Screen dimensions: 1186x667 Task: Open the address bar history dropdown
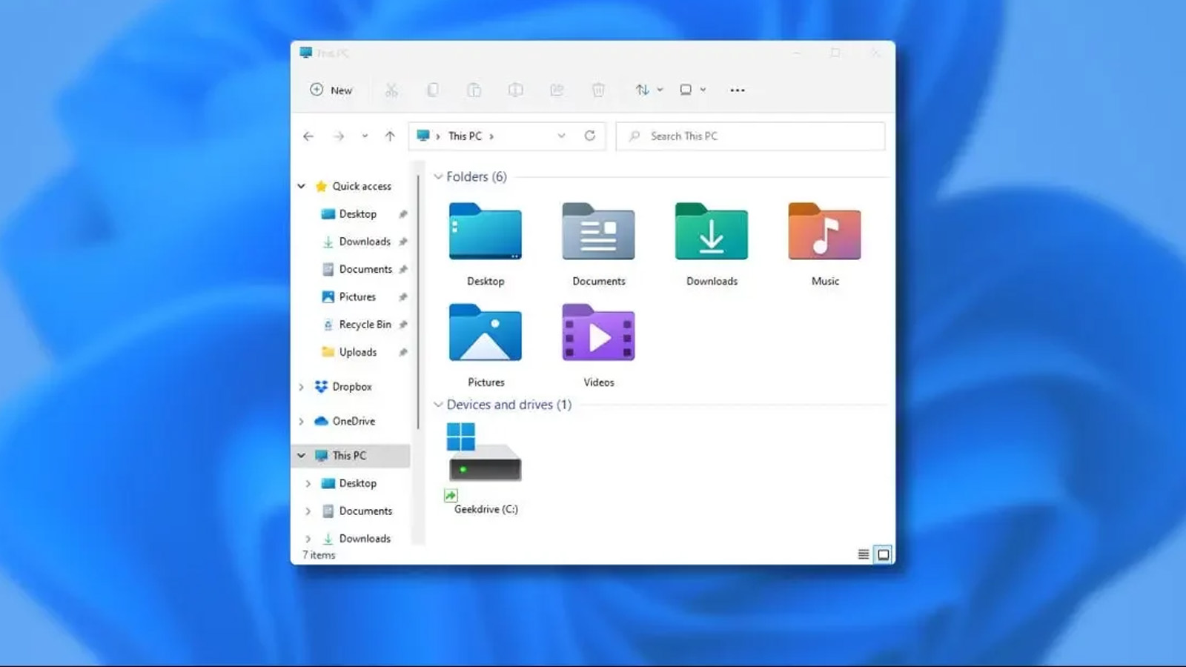(x=561, y=136)
